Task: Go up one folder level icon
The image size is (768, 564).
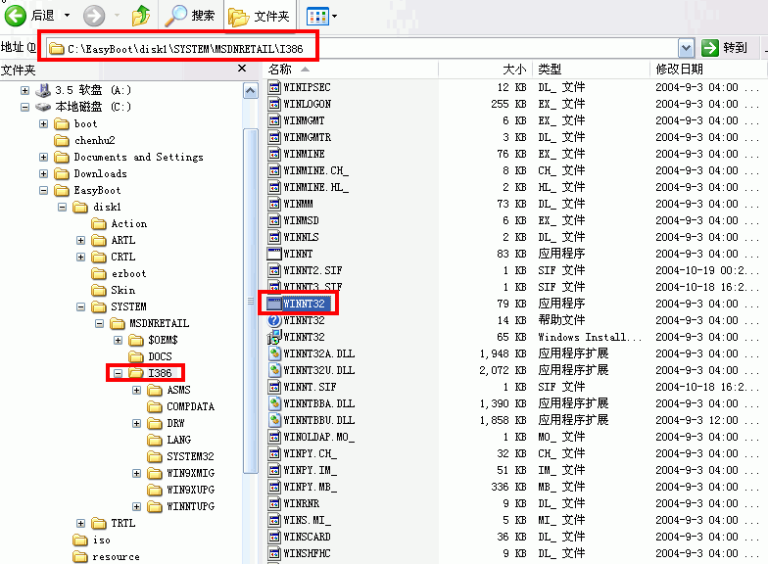Action: tap(141, 16)
